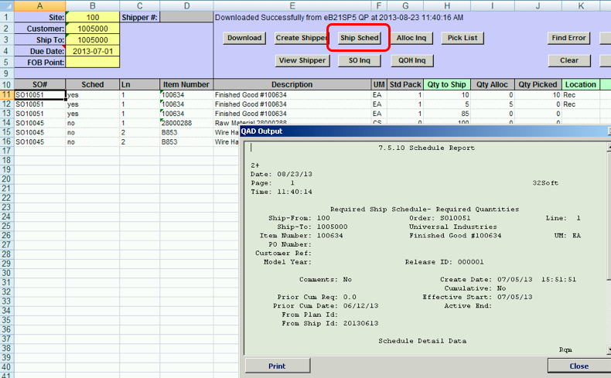Click the View Shipper button

[x=302, y=61]
